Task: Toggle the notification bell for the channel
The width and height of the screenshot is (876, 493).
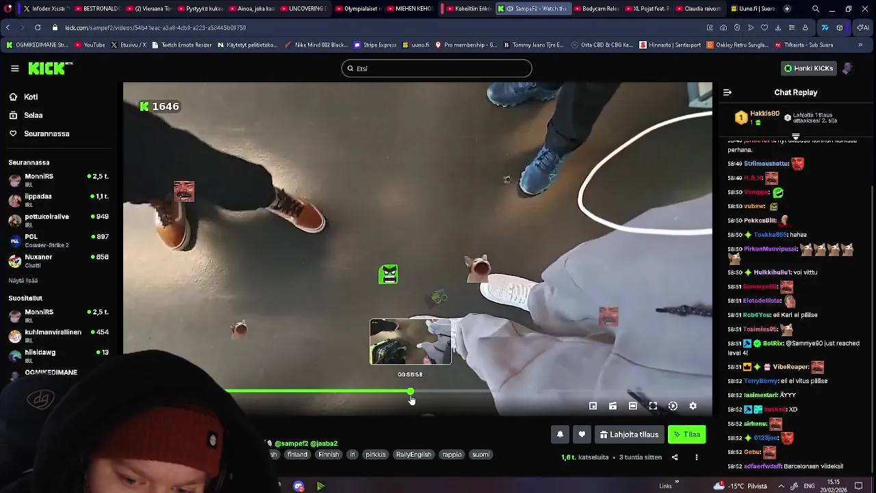Action: coord(560,434)
